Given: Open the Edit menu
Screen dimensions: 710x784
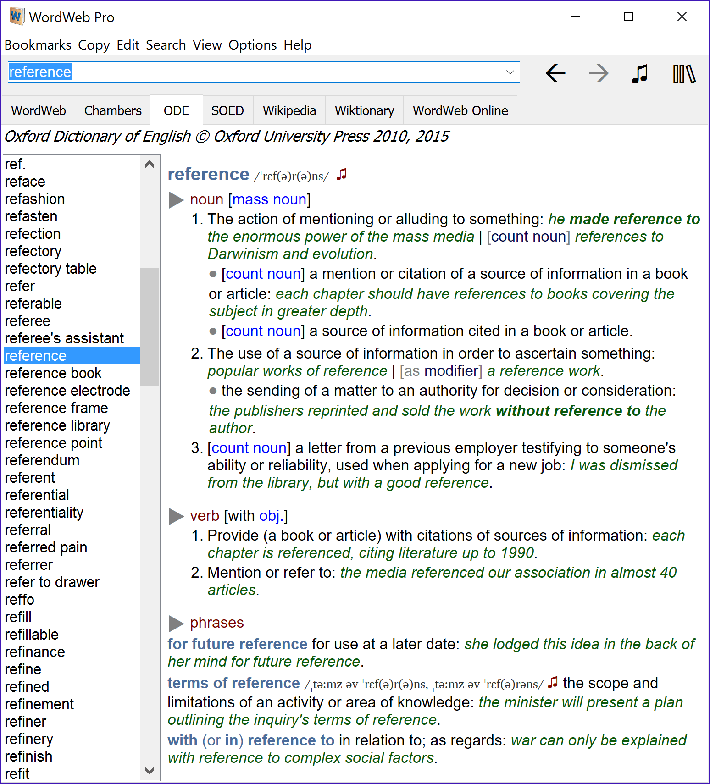Looking at the screenshot, I should coord(128,45).
